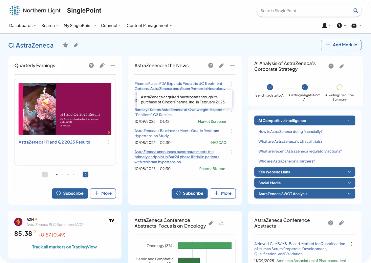Go to next Quarterly Earnings slide
This screenshot has height=263, width=371.
85,174
